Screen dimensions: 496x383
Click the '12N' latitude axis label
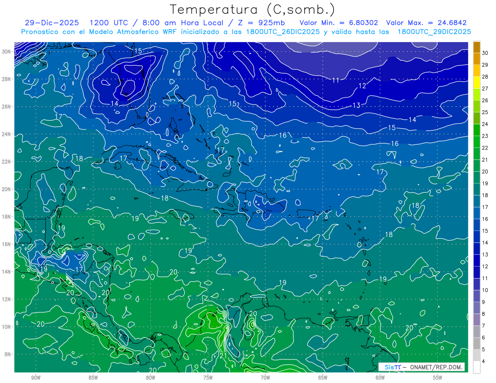pos(6,299)
